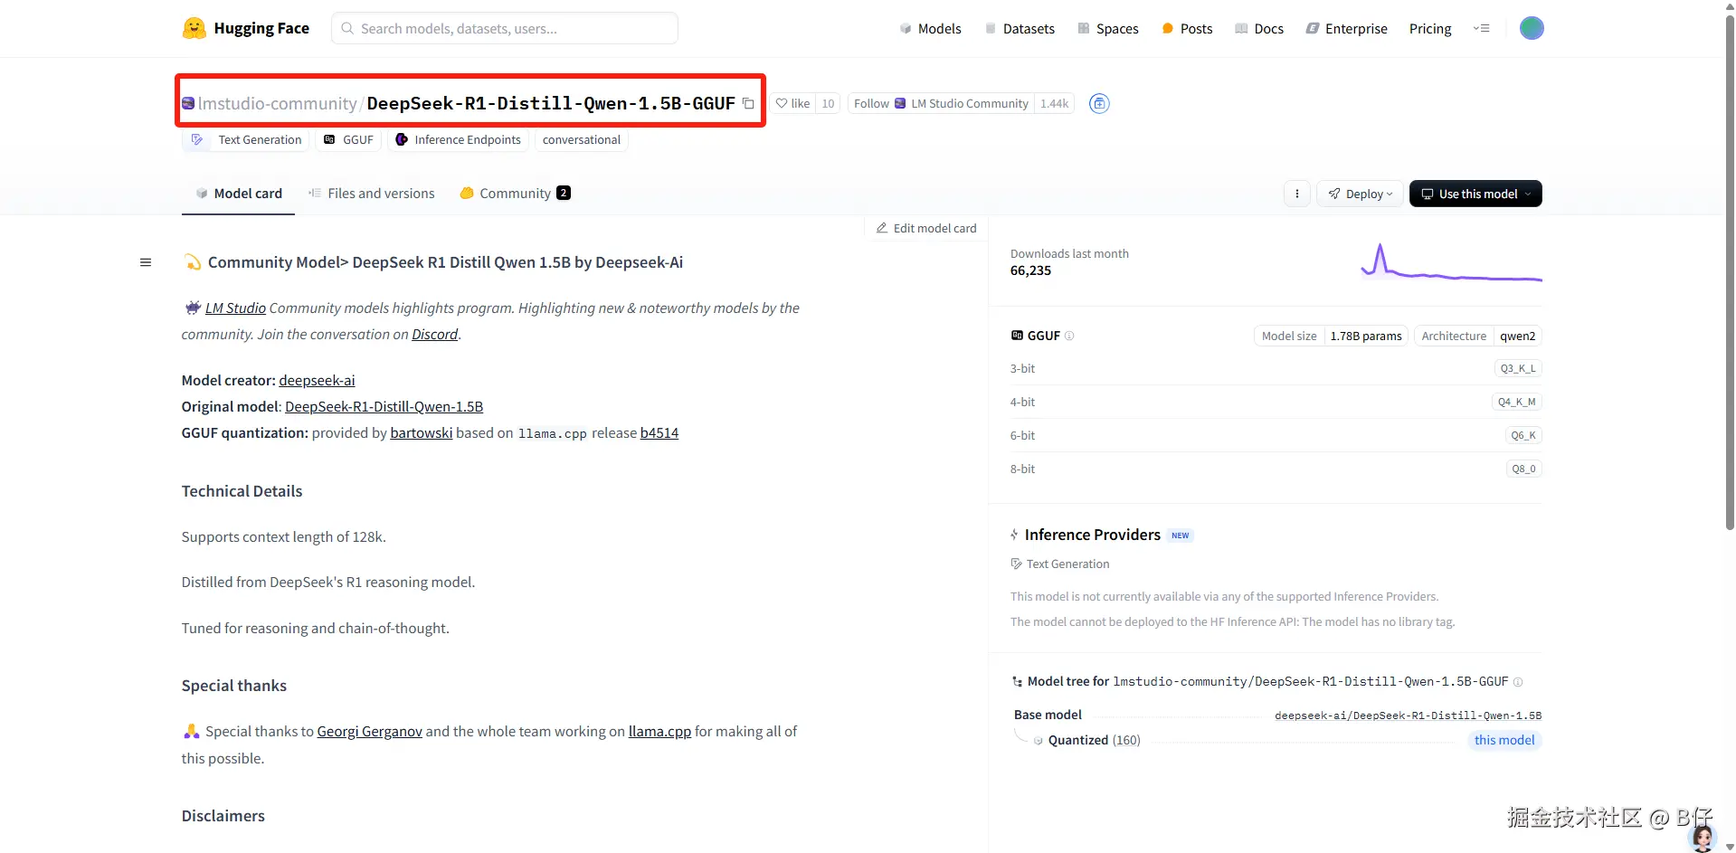Click the like count 10
1736x853 pixels.
click(x=828, y=103)
